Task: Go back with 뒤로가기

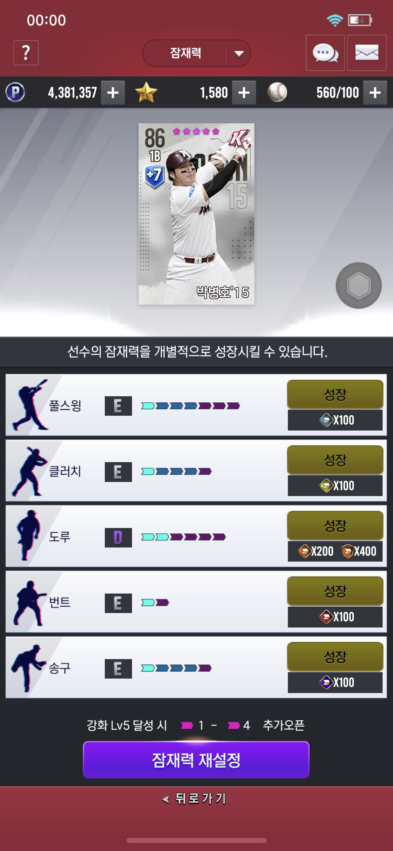Action: pyautogui.click(x=194, y=798)
